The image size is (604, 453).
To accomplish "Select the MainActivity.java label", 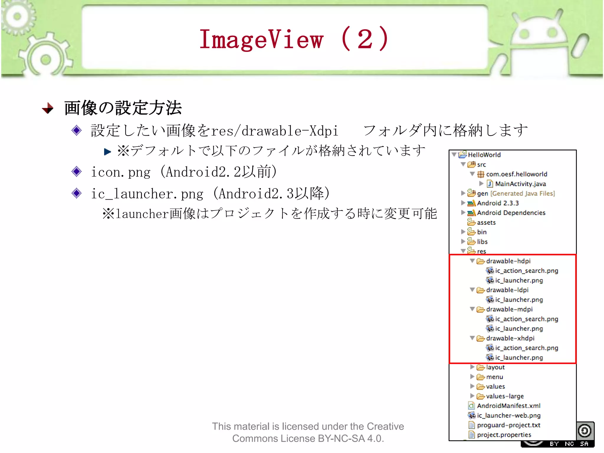I will 521,184.
